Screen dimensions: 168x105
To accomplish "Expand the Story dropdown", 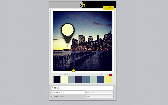I will click(x=100, y=97).
